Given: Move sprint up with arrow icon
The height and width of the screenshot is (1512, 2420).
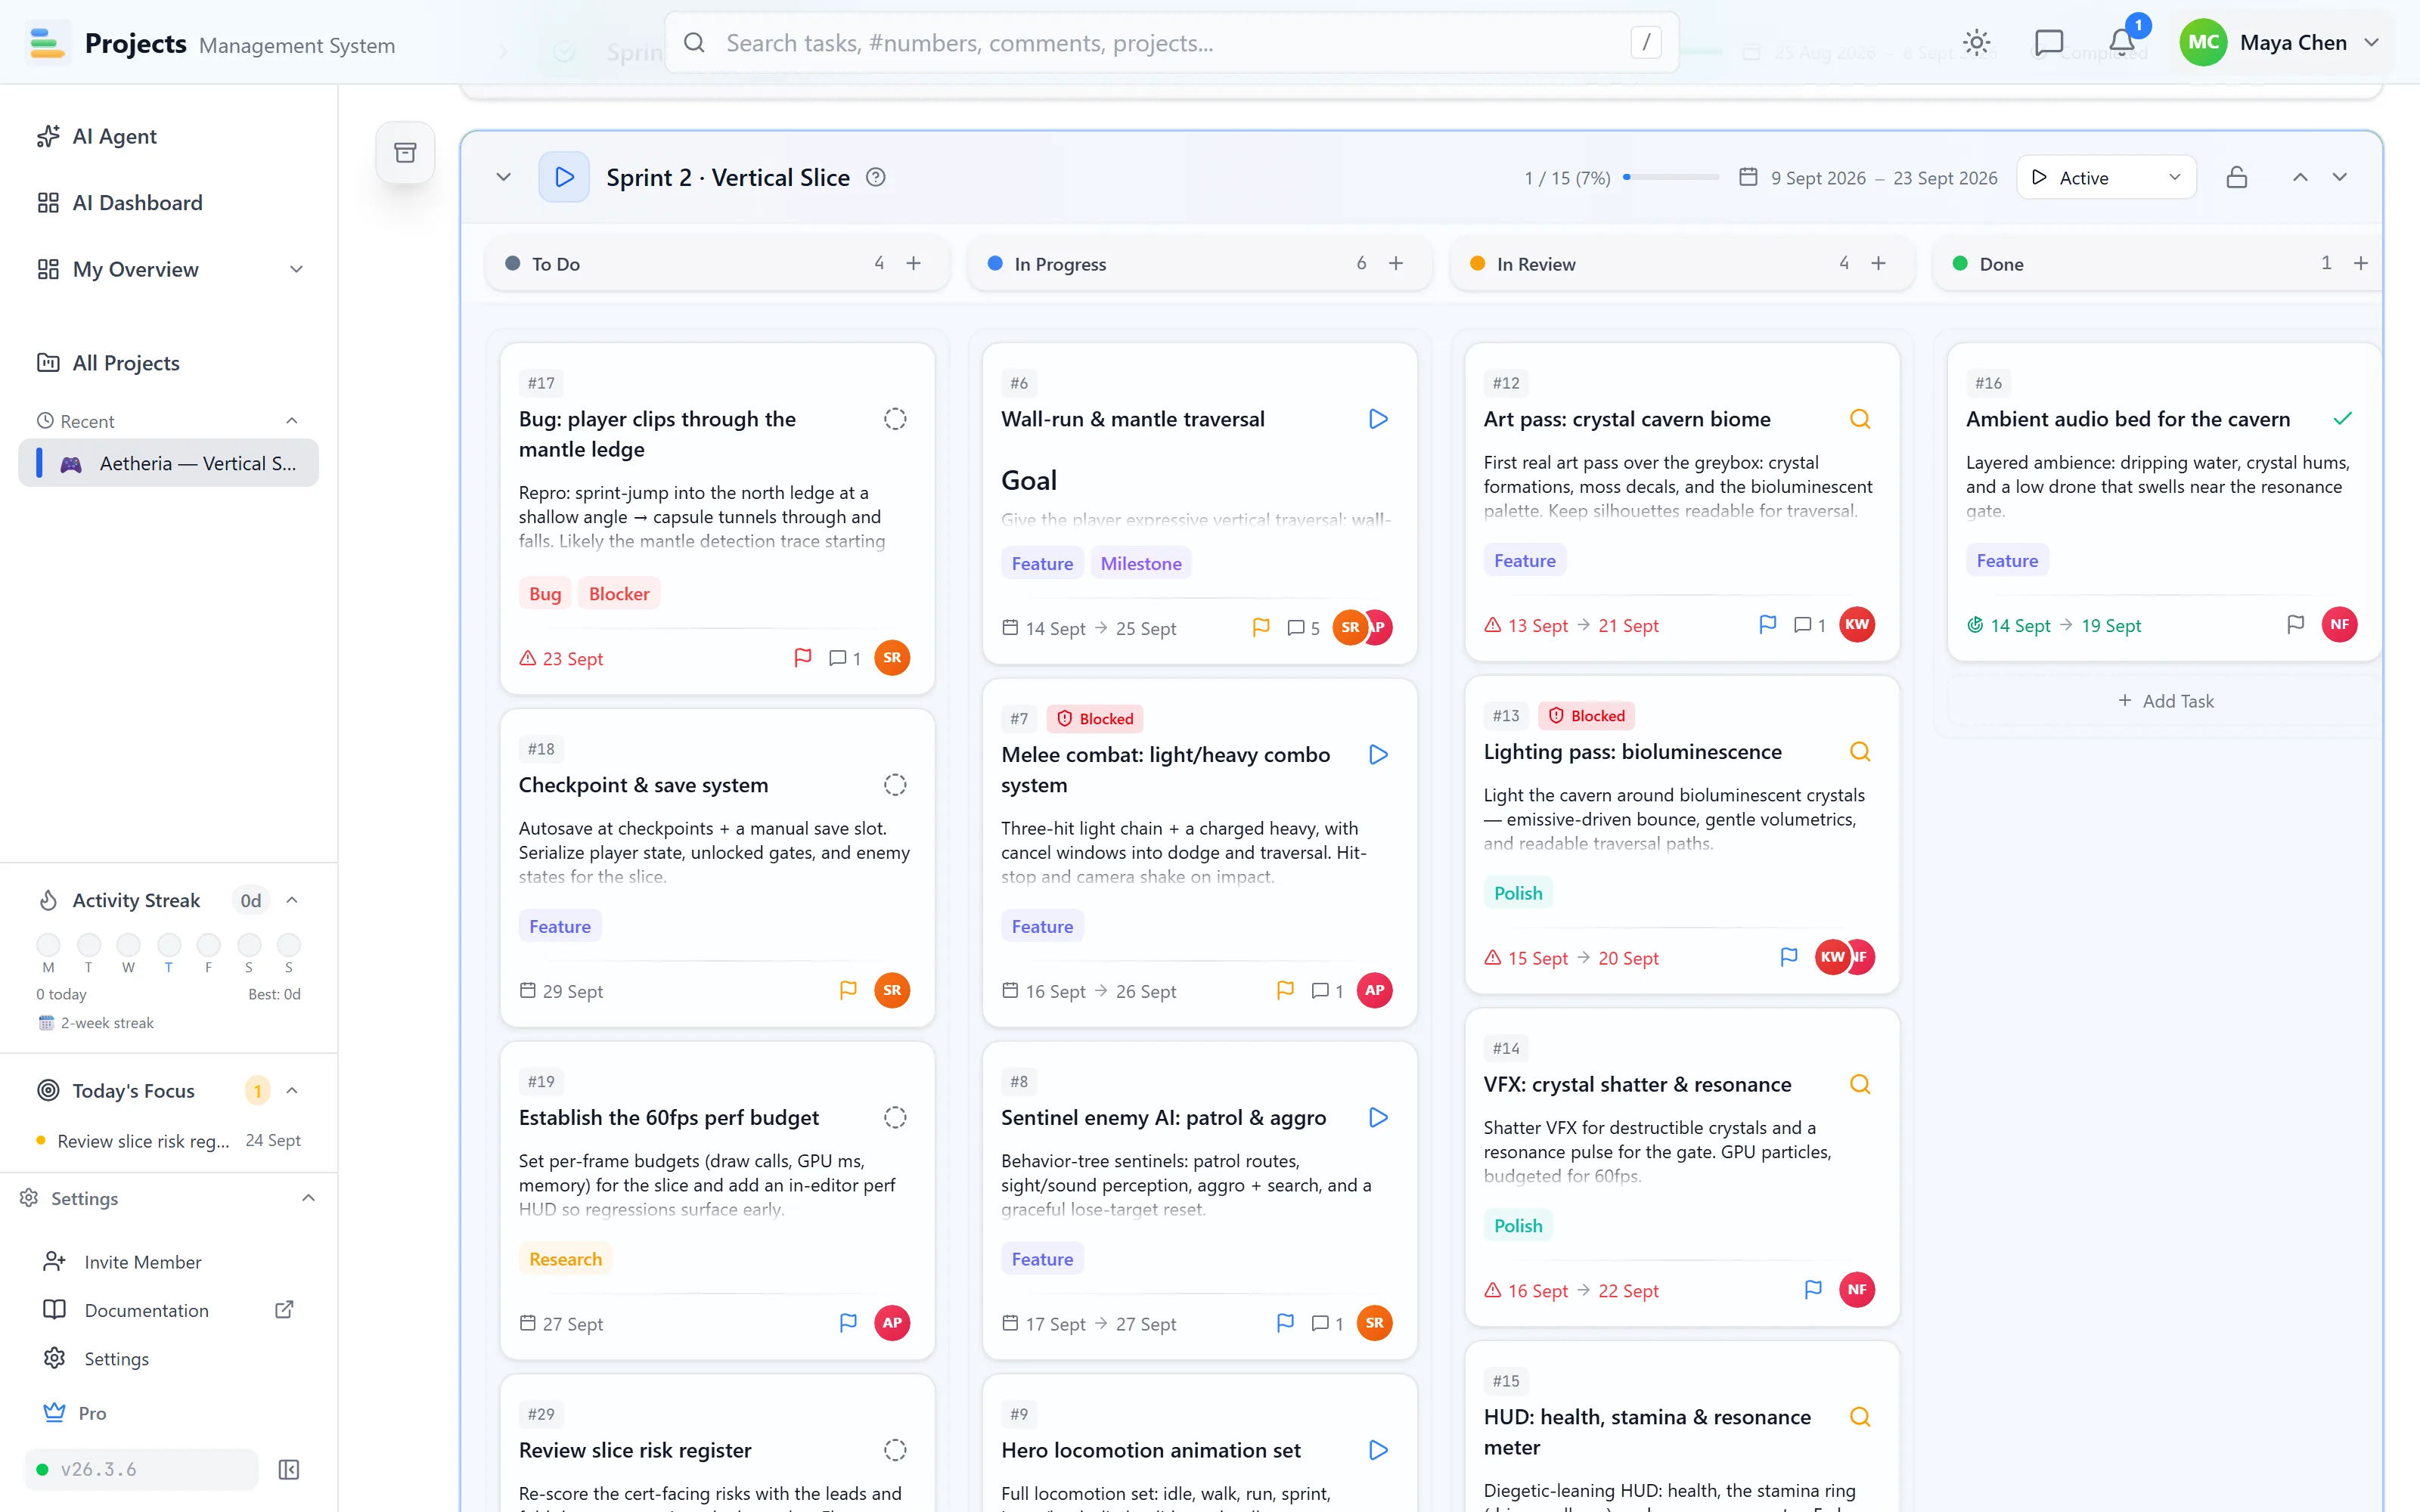Looking at the screenshot, I should point(2300,177).
